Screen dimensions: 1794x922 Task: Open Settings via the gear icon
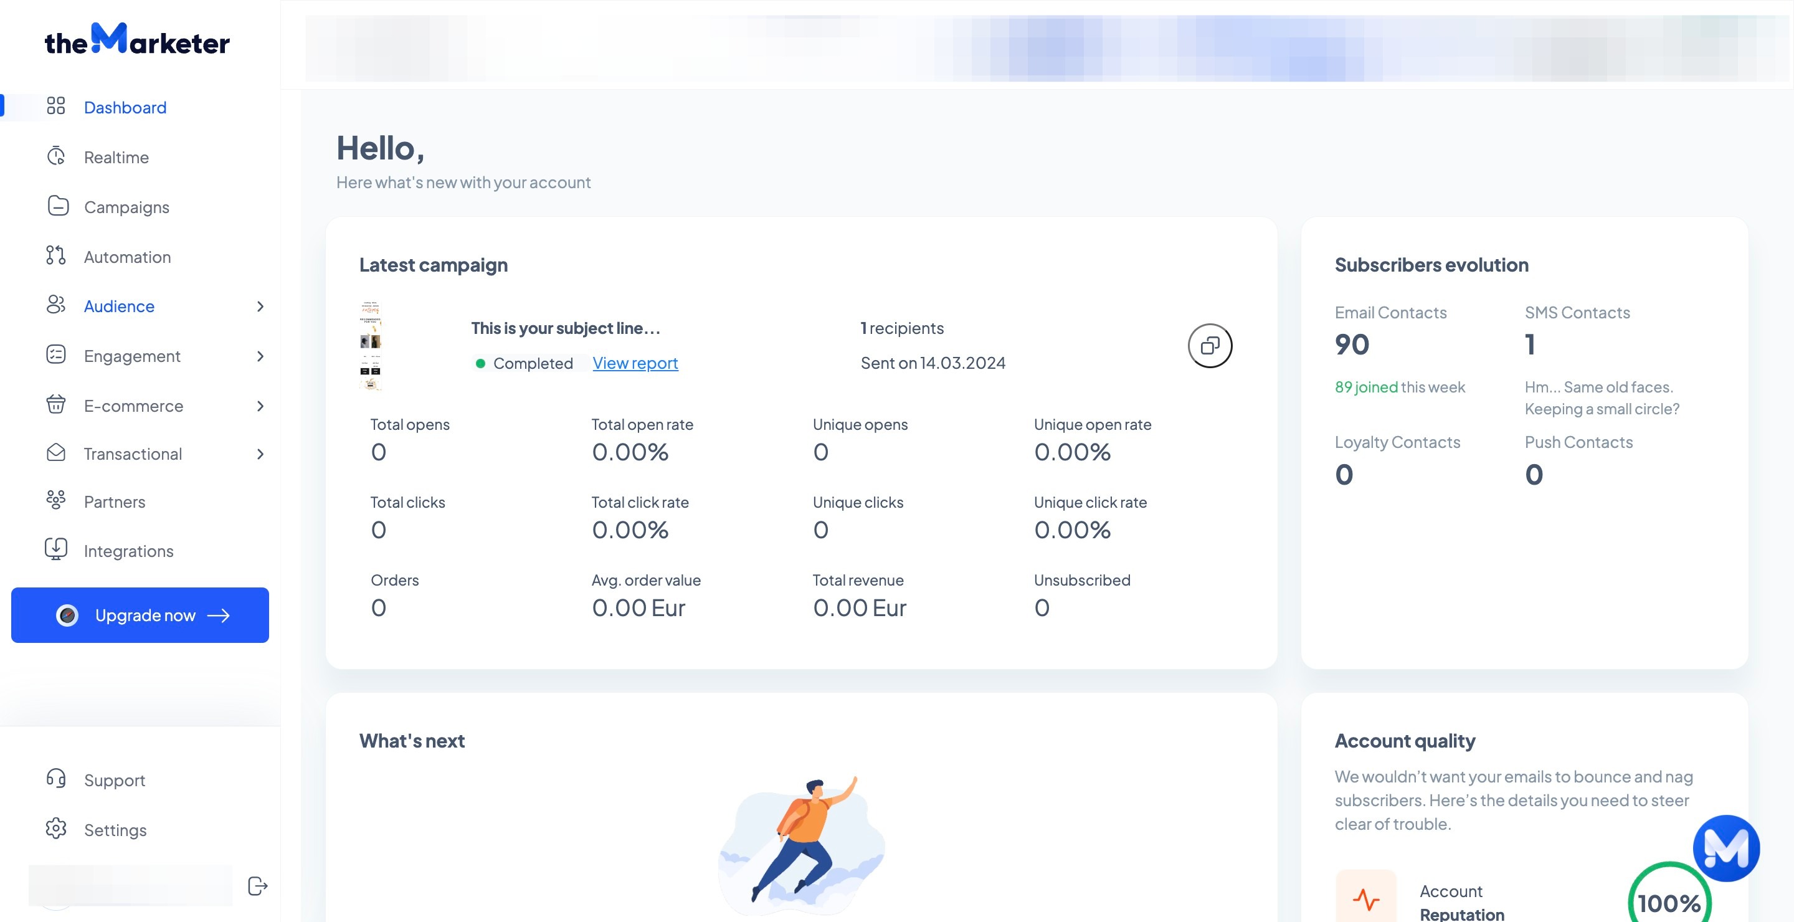click(55, 829)
